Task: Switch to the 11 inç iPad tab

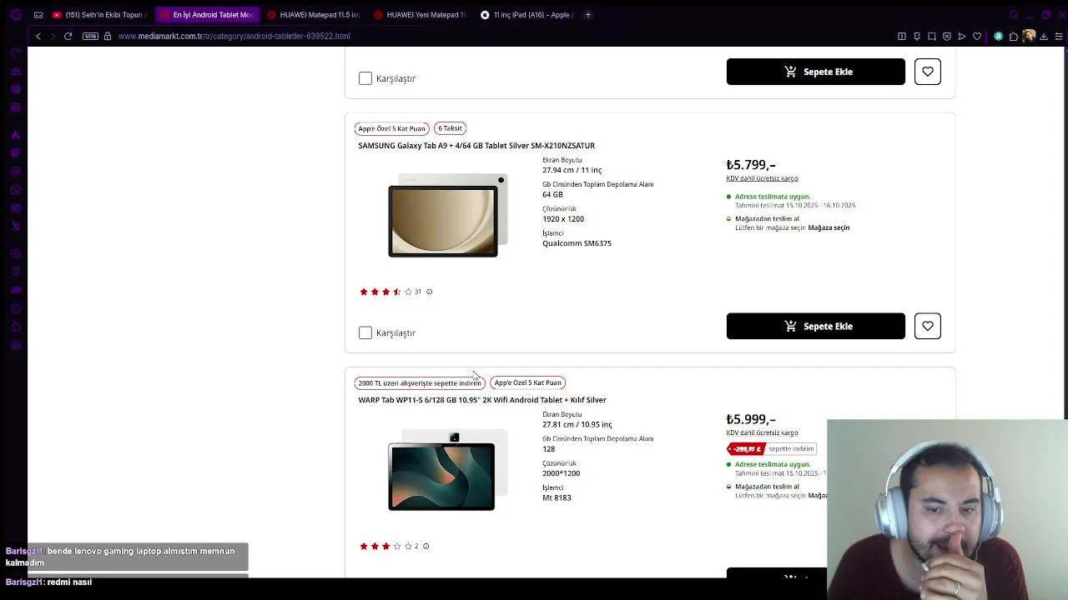Action: (531, 15)
